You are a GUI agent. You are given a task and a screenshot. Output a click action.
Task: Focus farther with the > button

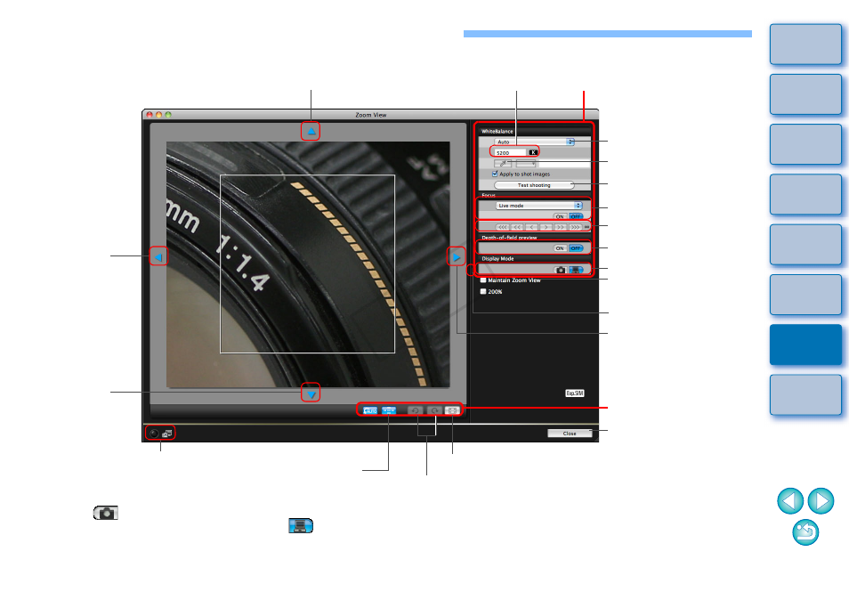pos(546,227)
